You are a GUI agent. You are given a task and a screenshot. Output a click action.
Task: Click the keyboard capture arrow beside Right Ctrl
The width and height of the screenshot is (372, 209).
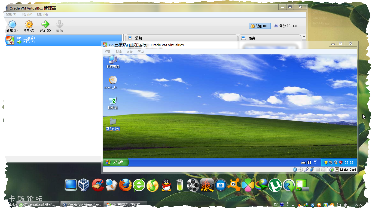point(337,170)
